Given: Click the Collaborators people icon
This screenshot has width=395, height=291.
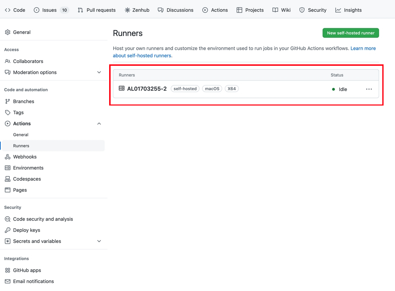Looking at the screenshot, I should 8,61.
